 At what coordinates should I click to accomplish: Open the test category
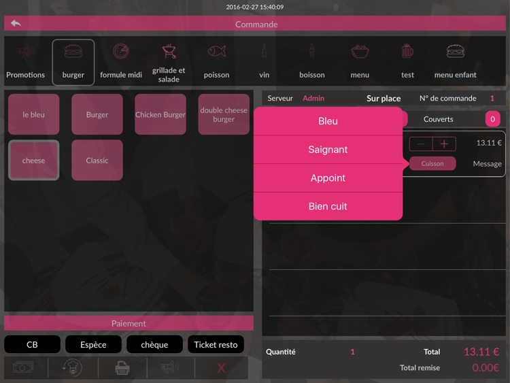tap(407, 62)
